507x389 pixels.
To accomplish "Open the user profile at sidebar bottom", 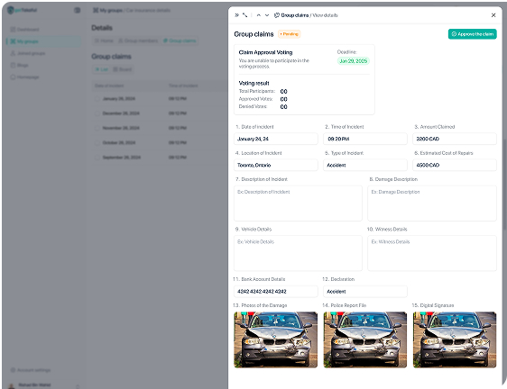I will [30, 384].
